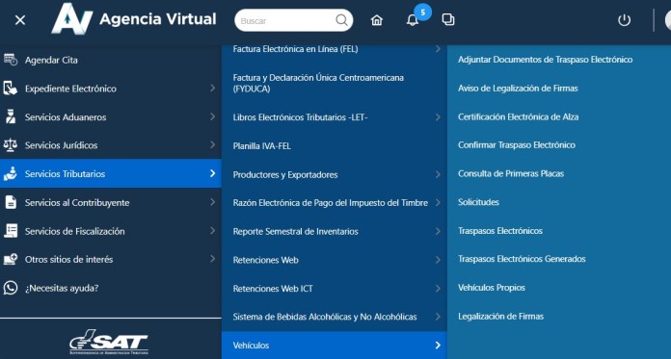The height and width of the screenshot is (359, 671).
Task: Click the Servicios Tributarios hand icon
Action: click(x=11, y=173)
